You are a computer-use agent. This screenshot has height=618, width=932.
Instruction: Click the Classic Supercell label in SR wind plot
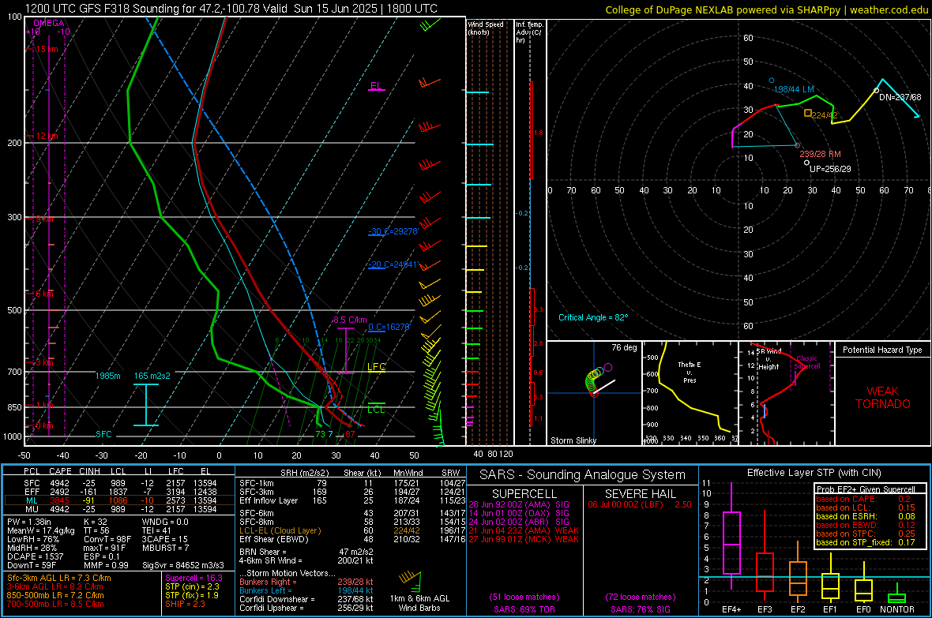click(x=806, y=362)
